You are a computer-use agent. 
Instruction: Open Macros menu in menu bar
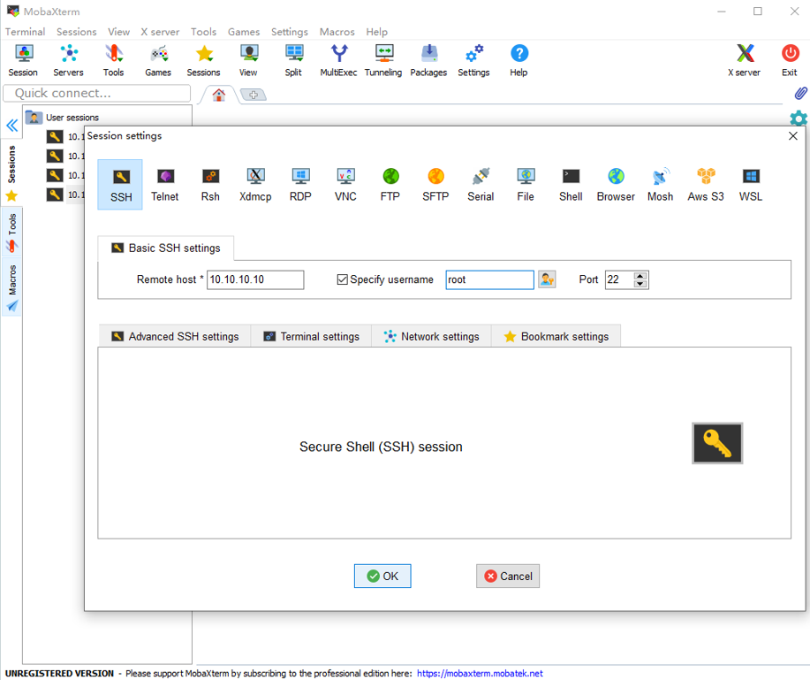pos(337,32)
